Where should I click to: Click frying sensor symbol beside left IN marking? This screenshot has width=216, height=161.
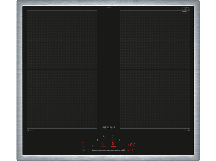pyautogui.click(x=31, y=130)
